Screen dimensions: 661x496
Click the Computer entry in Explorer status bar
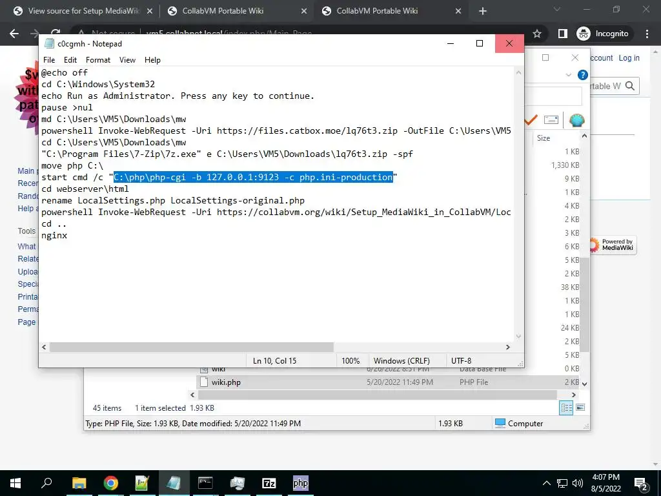coord(519,423)
